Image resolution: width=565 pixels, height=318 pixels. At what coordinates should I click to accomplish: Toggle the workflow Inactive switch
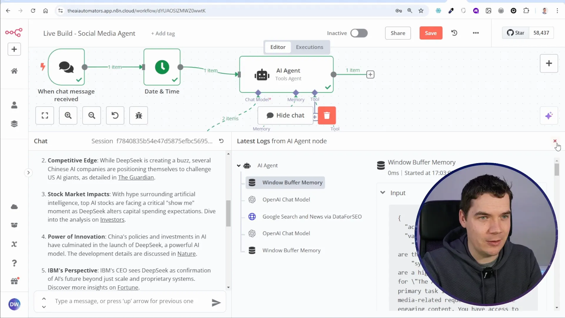coord(359,33)
